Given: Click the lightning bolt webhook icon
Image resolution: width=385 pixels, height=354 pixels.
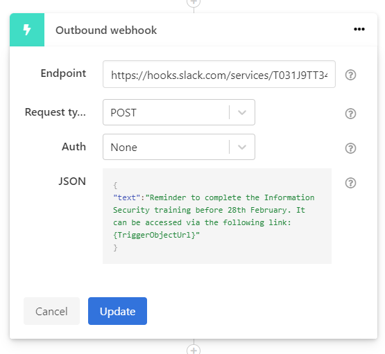Looking at the screenshot, I should (x=27, y=30).
